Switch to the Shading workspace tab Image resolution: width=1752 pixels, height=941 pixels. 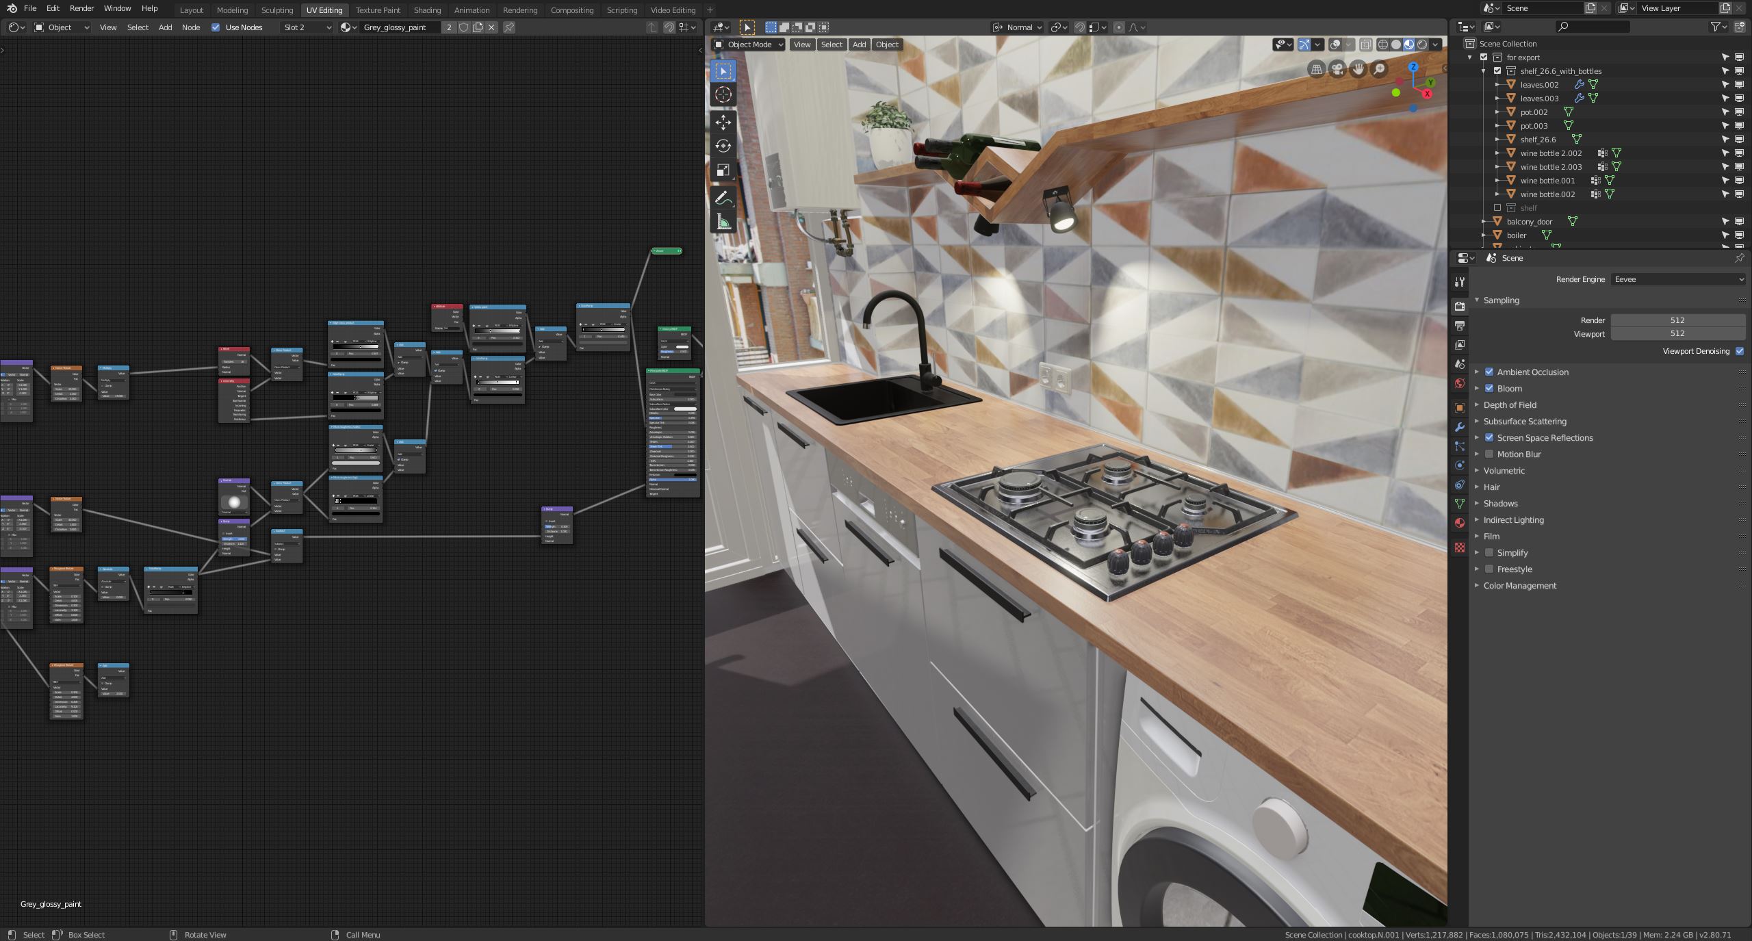coord(427,10)
